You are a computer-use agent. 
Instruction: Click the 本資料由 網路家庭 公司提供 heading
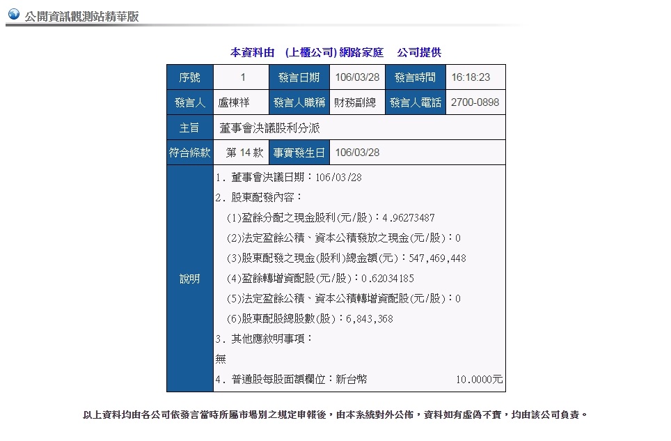335,52
